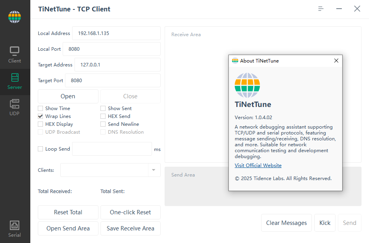
Task: Open the Serial panel from the sidebar
Action: coord(15,225)
